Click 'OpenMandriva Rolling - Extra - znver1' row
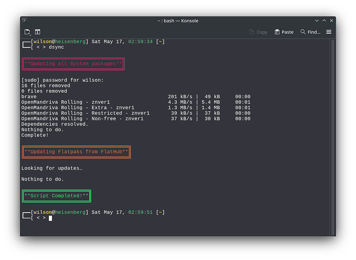The image size is (356, 260). (136, 108)
